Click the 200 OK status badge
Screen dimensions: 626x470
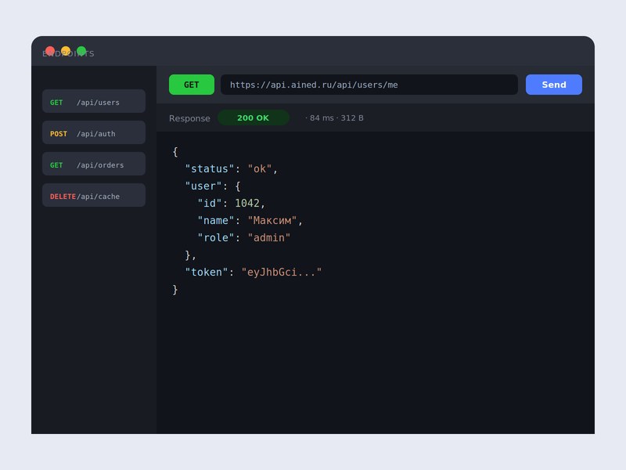253,118
